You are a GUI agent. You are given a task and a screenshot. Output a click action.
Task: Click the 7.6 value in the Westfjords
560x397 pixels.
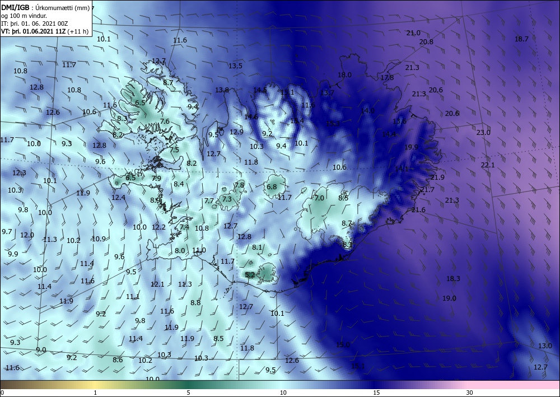pos(165,122)
